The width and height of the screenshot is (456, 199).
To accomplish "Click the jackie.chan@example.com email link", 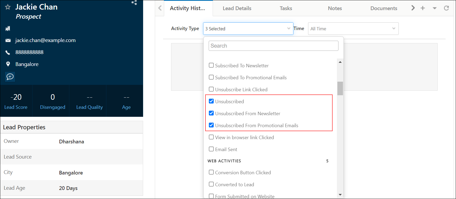I will pos(46,40).
